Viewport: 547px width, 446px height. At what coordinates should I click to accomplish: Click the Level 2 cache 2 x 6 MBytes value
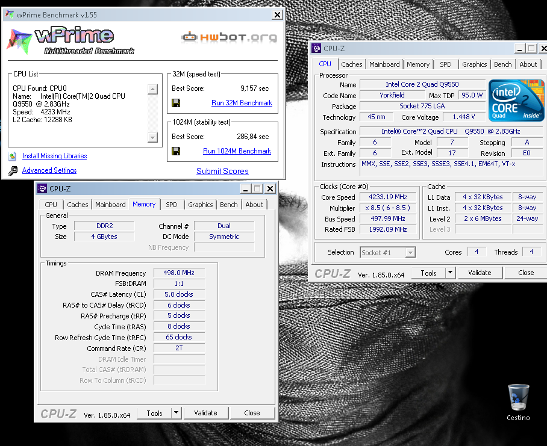coord(483,218)
